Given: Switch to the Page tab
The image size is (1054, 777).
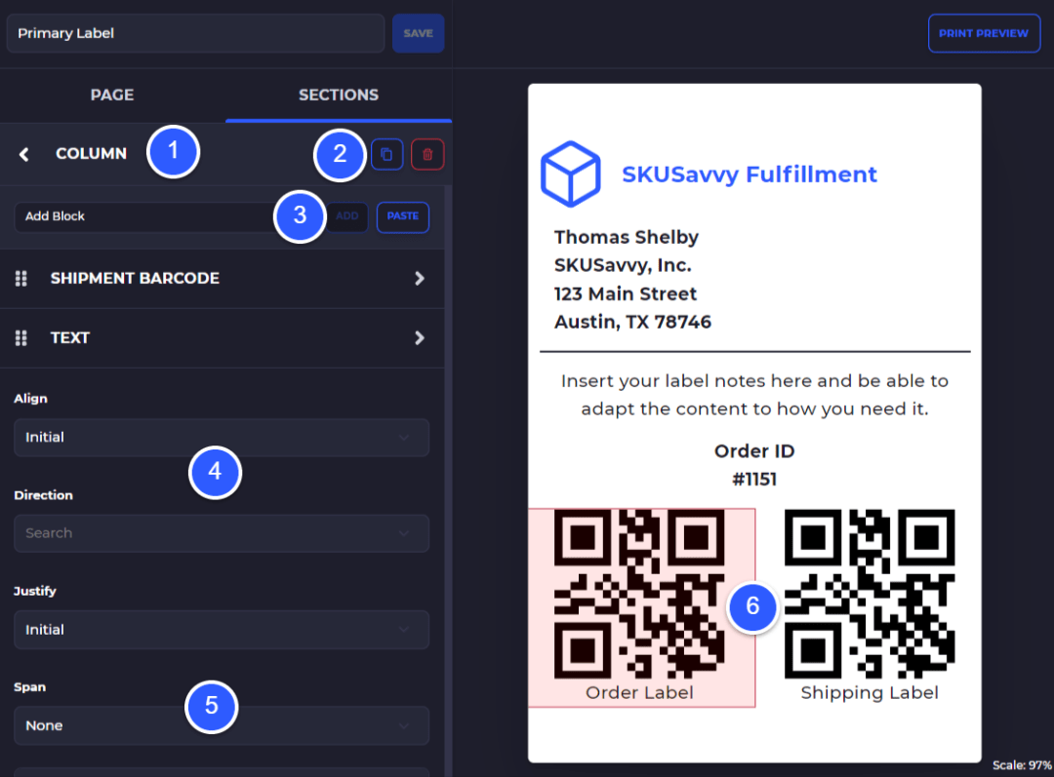Looking at the screenshot, I should (x=112, y=95).
